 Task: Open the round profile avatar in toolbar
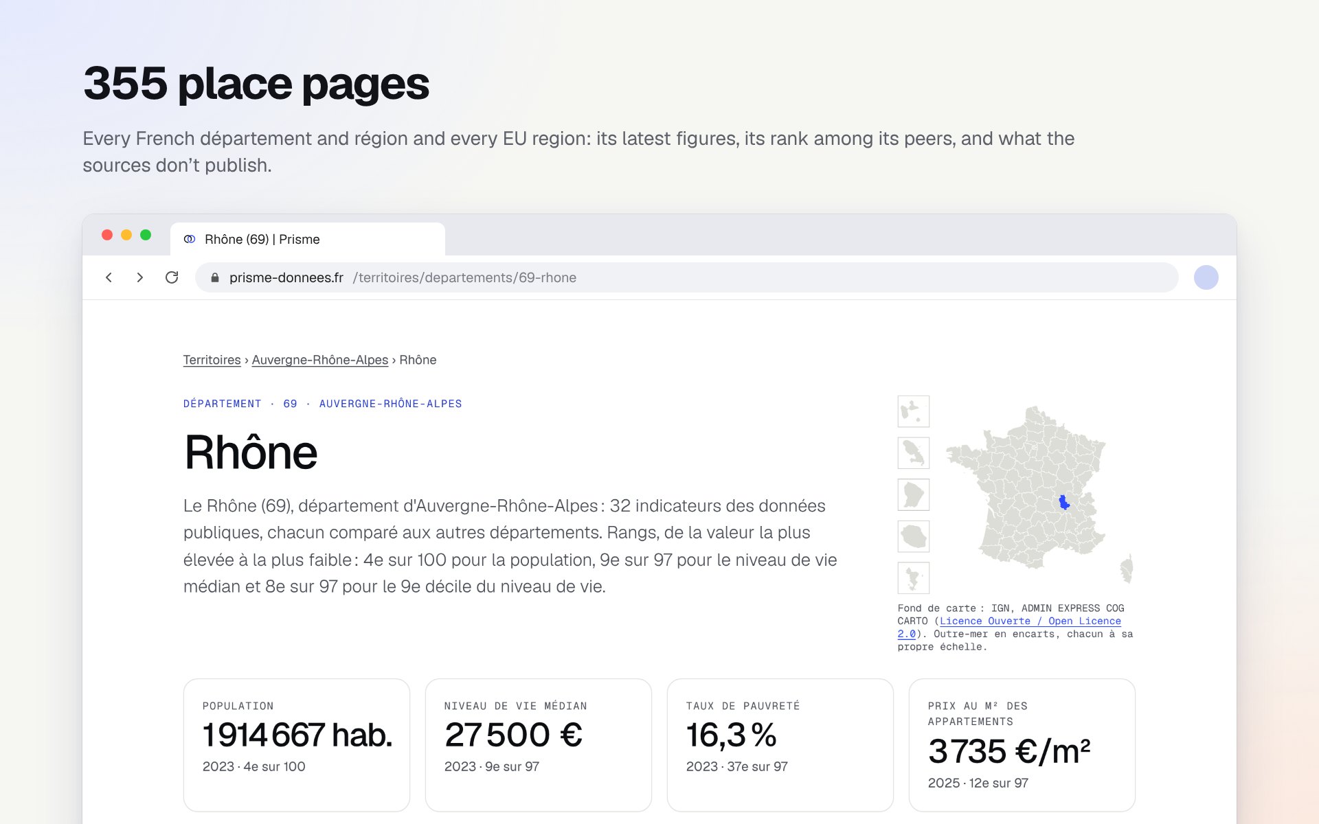(x=1206, y=277)
